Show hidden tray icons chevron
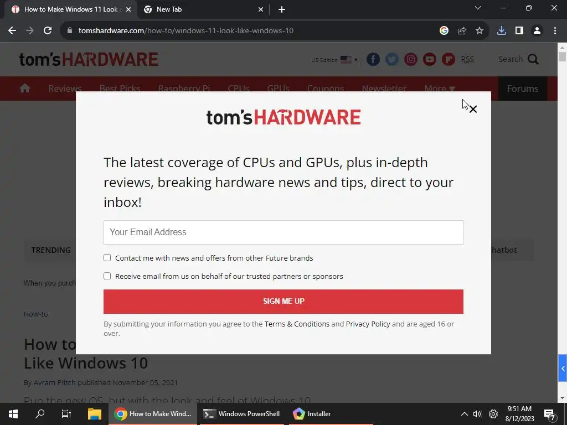567x425 pixels. (465, 414)
